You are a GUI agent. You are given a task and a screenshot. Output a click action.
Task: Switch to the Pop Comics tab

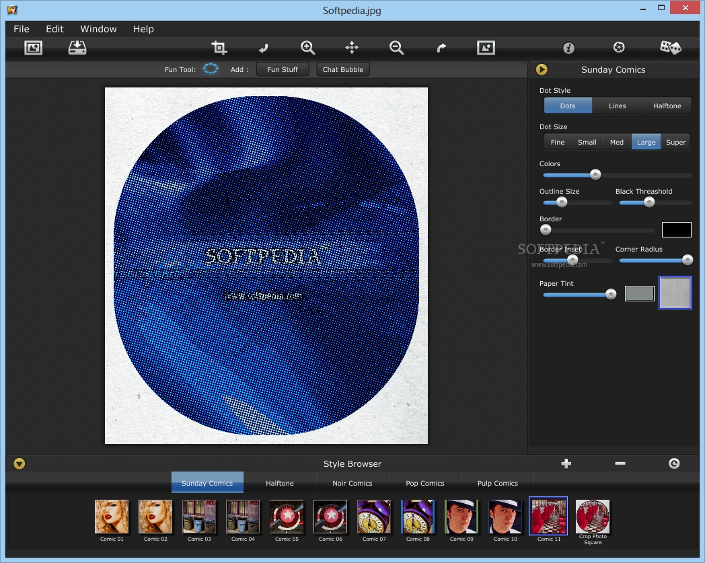pos(425,483)
